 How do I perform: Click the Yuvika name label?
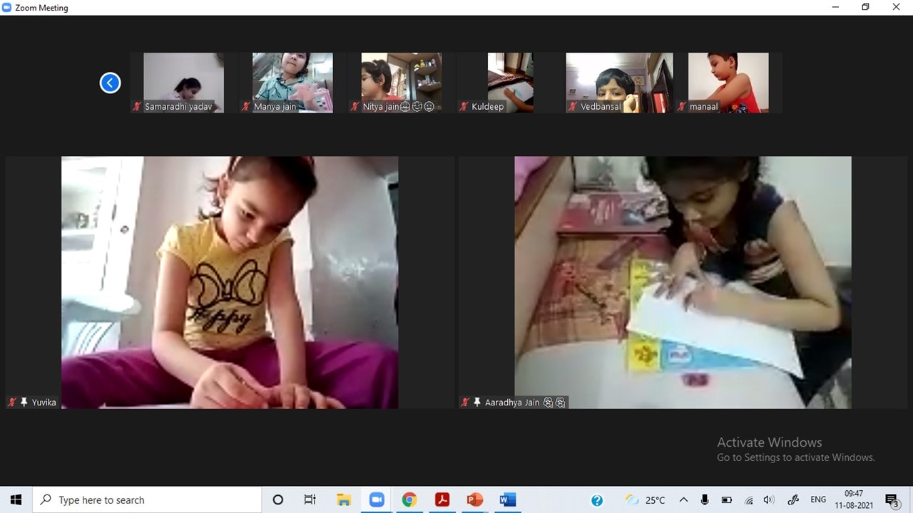[x=44, y=403]
